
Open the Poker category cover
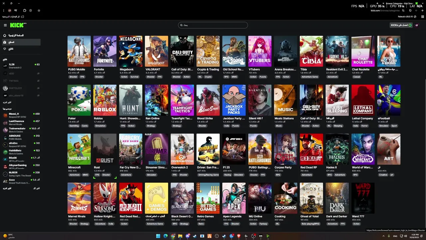[79, 100]
